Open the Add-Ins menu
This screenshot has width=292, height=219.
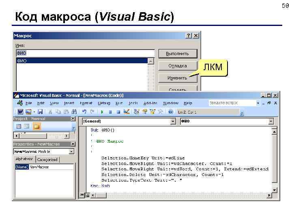click(150, 103)
